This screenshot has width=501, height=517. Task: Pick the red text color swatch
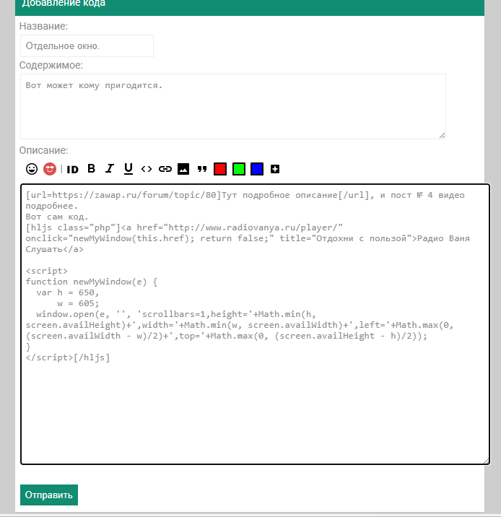220,169
